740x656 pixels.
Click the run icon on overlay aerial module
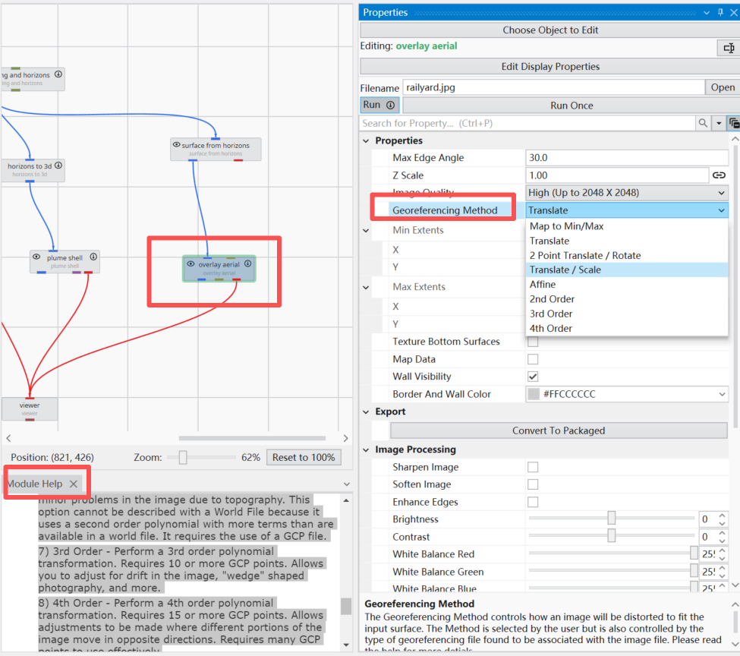coord(247,264)
